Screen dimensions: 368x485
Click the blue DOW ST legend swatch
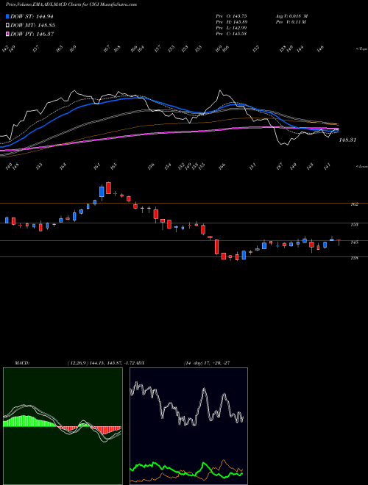(7, 17)
